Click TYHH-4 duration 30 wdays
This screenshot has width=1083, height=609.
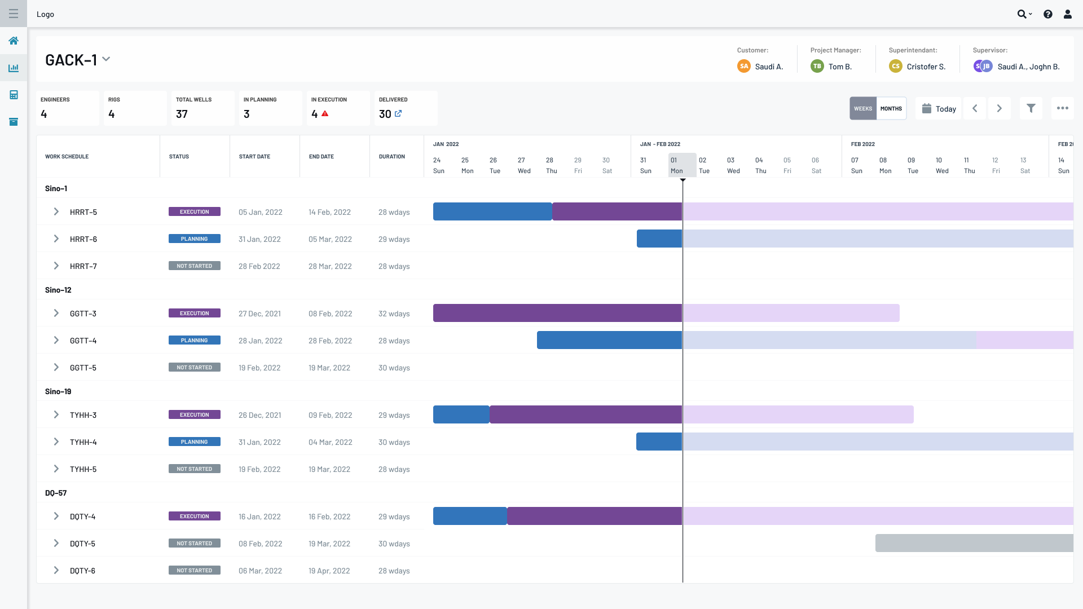(394, 442)
